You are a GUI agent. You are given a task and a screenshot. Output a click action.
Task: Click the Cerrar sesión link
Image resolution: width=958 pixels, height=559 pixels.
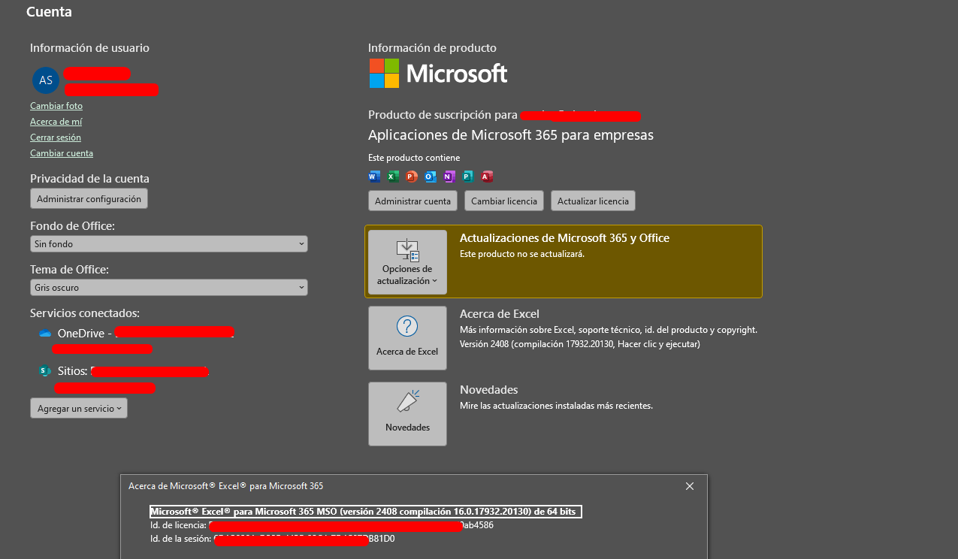click(56, 137)
